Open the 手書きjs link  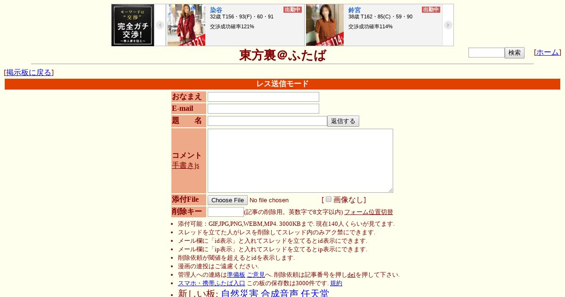[186, 165]
